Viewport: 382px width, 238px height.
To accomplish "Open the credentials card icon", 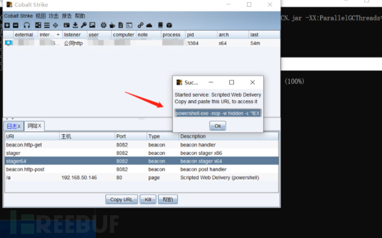I will [67, 25].
